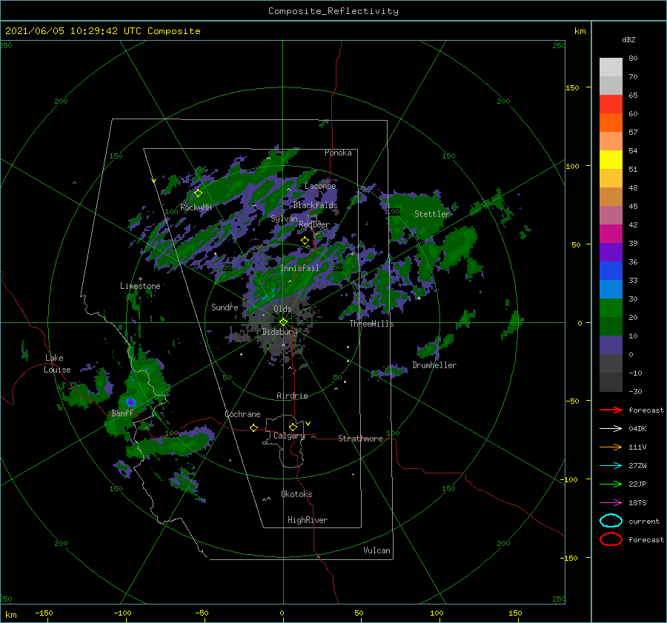Click the RockyMH label

click(x=196, y=207)
